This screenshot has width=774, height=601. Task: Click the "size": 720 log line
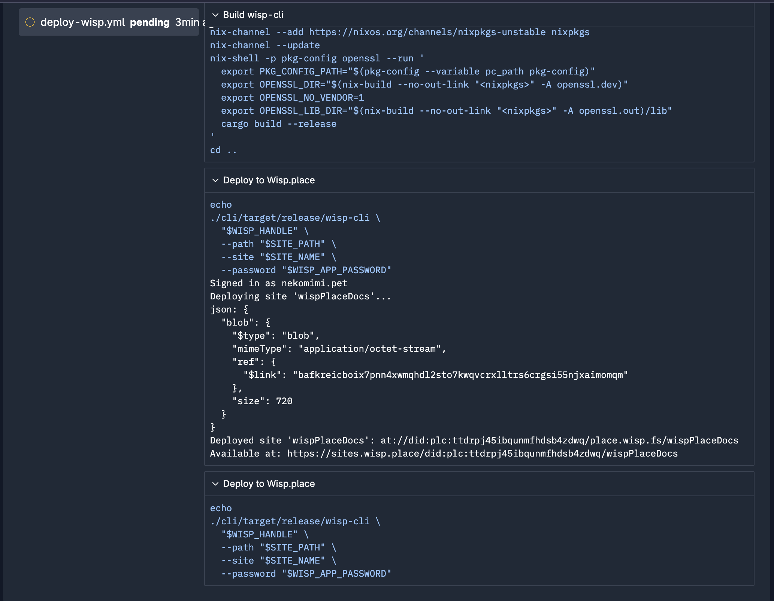coord(262,401)
